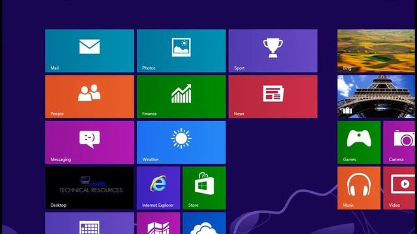Open the News tile
Screen dimensions: 417x234
coord(273,97)
